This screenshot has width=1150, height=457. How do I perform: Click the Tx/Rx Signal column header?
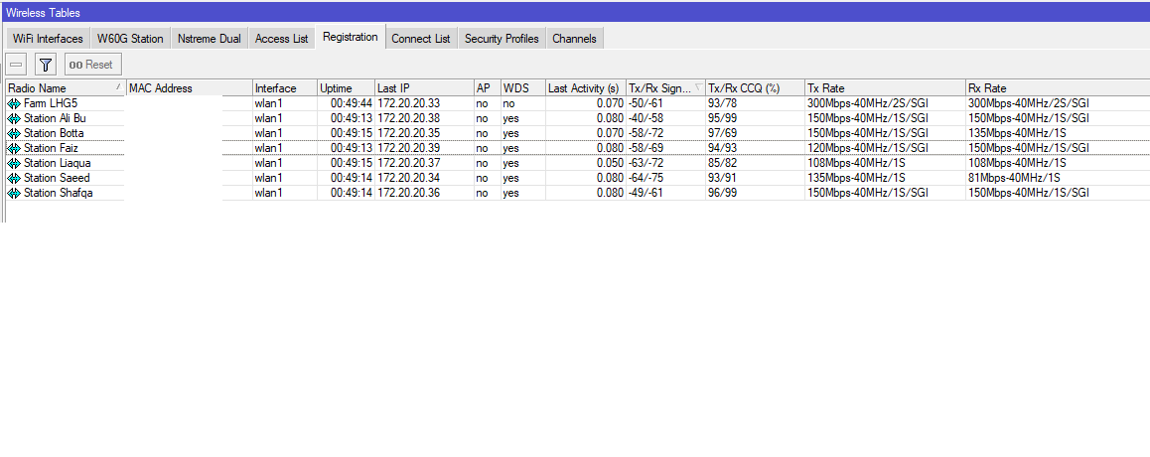click(x=666, y=88)
